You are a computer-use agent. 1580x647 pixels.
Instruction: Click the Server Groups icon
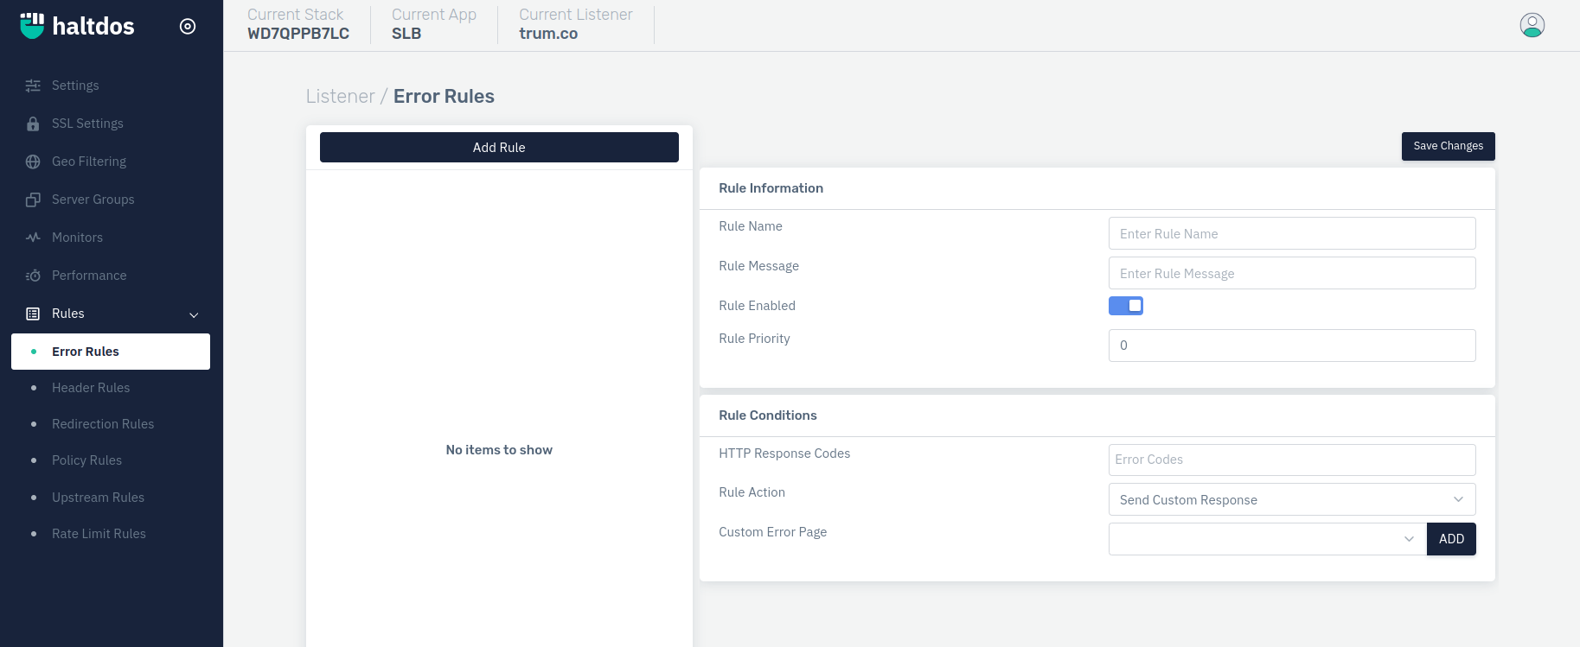tap(33, 200)
